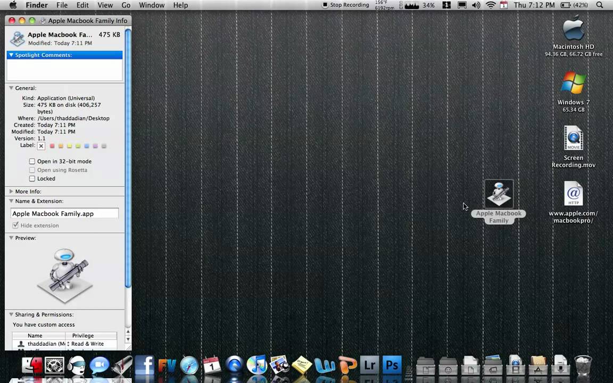Enable Open in 32-bit mode checkbox

32,161
